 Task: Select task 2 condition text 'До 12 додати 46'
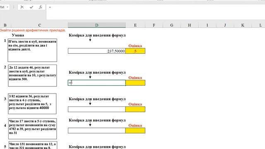click(x=32, y=75)
